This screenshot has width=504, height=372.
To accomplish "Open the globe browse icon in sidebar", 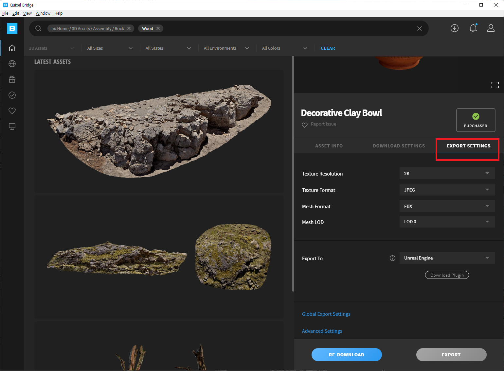I will (12, 64).
